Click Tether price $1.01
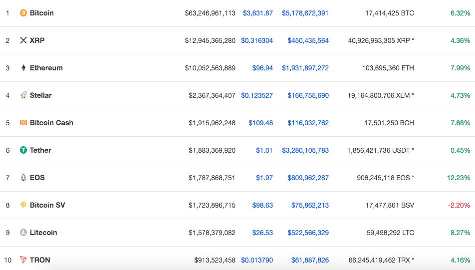Screen dimensions: 475x270 [x=264, y=150]
